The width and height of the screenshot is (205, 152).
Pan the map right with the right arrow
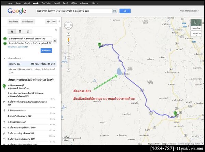pos(71,25)
